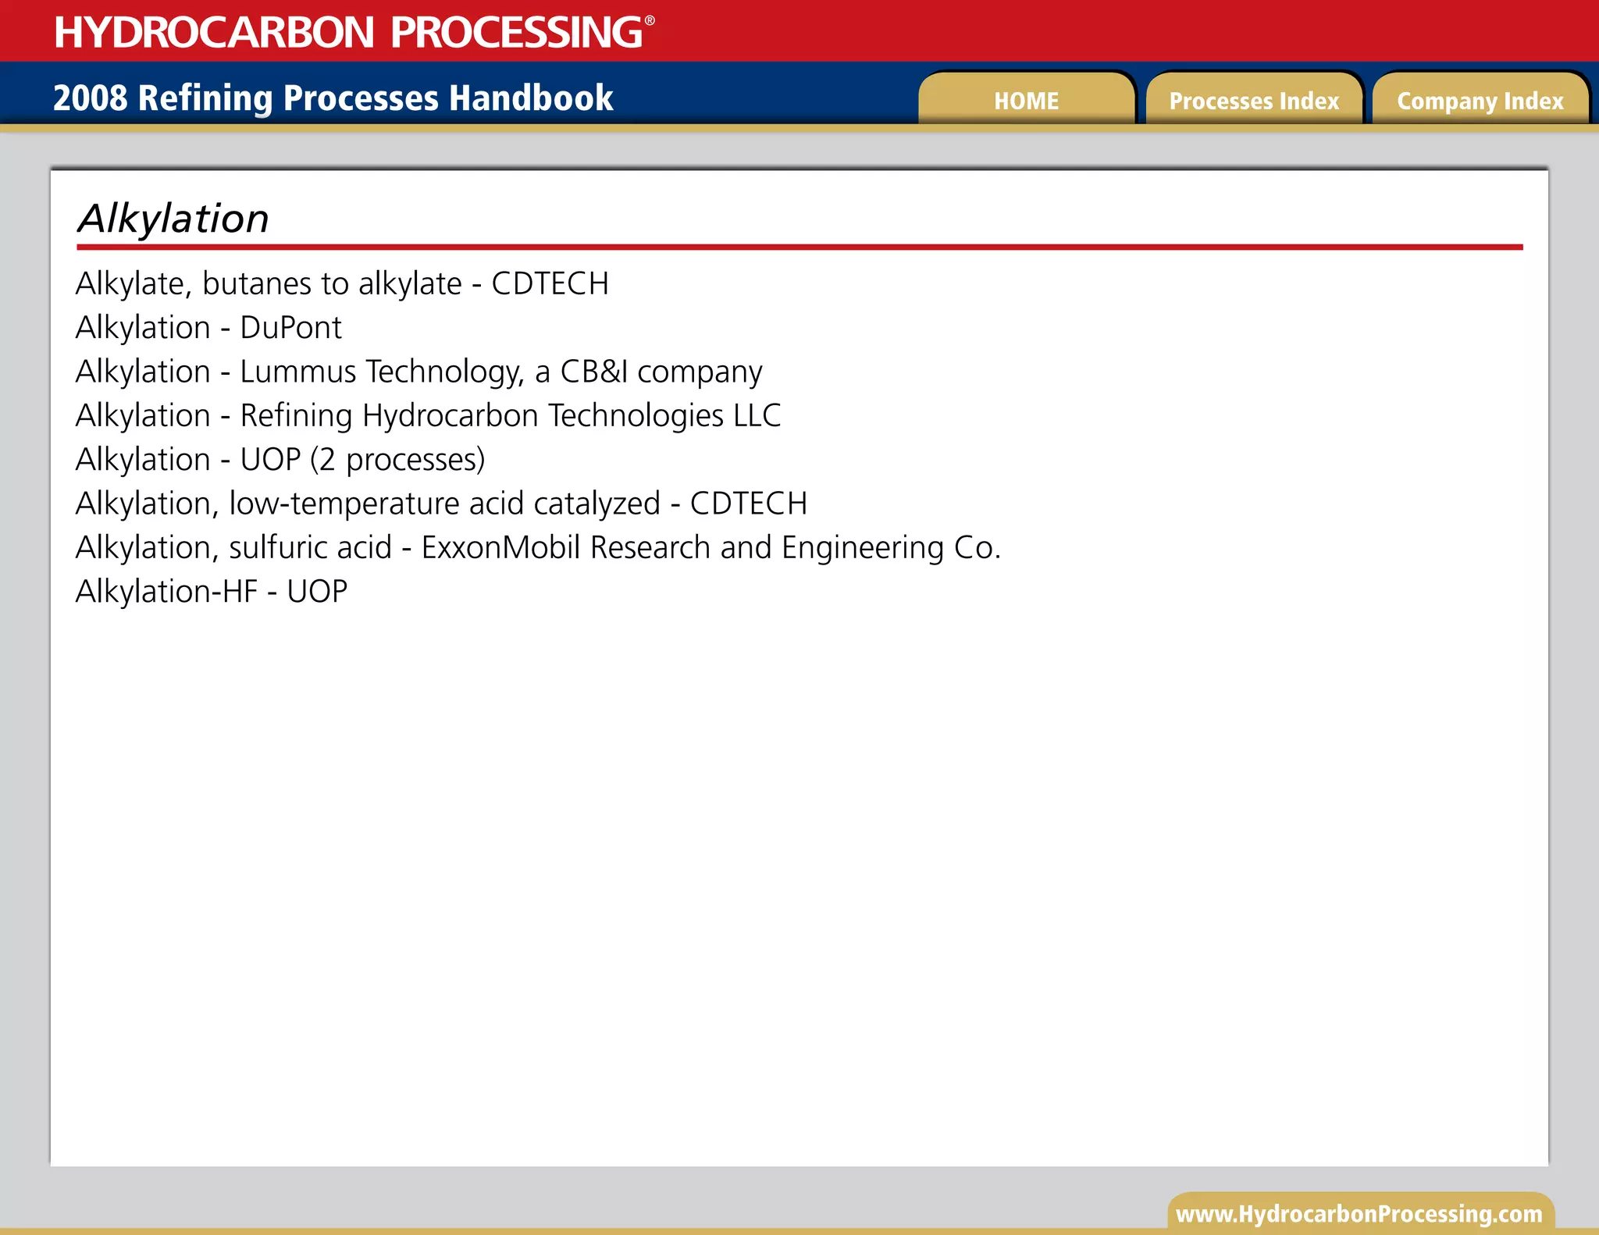This screenshot has height=1235, width=1599.
Task: Visit www.HydrocarbonProcessing.com link
Action: point(1359,1214)
